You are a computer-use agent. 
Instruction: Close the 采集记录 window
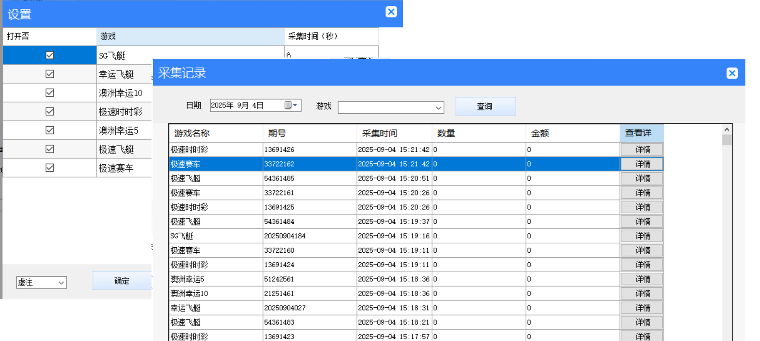[x=732, y=73]
